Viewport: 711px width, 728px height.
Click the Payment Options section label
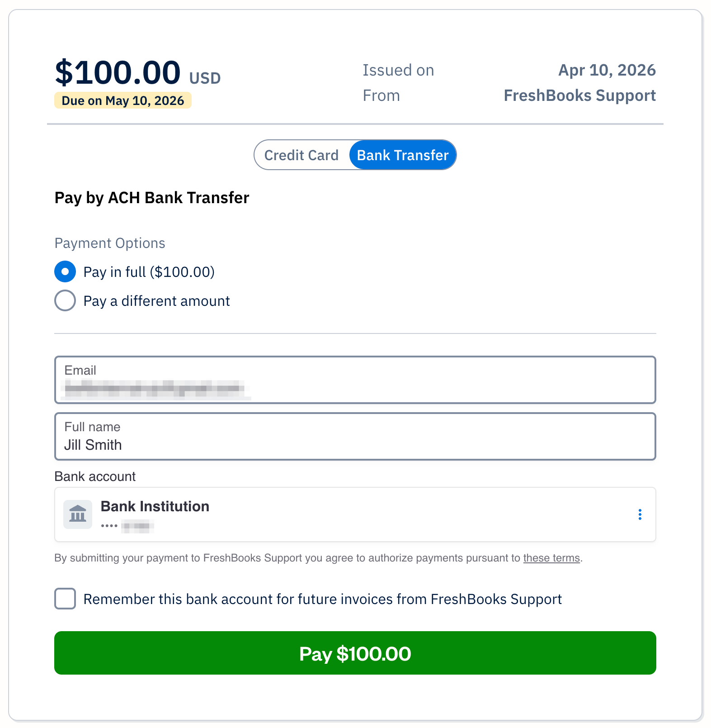109,243
